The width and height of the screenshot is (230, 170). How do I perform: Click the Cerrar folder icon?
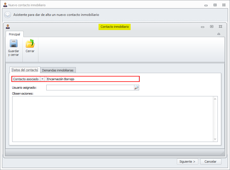(30, 43)
